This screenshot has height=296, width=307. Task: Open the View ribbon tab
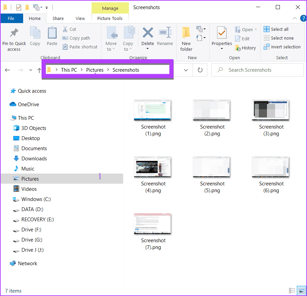click(x=80, y=18)
